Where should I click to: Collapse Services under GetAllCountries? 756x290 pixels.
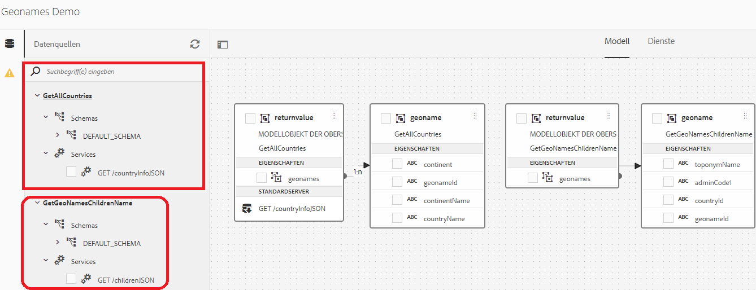click(46, 154)
